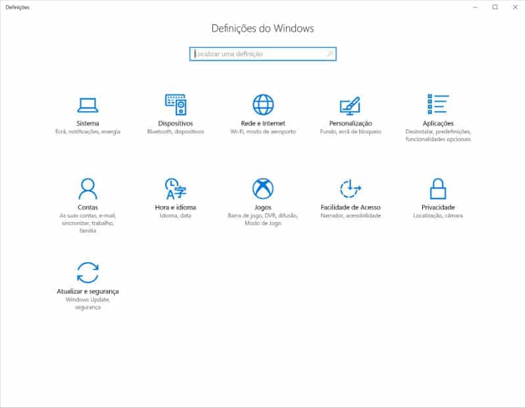Open the "Hora e idioma" label
This screenshot has width=526, height=408.
pos(176,207)
